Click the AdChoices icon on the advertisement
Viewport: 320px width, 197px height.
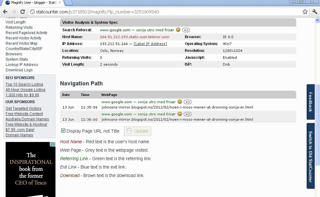click(52, 144)
